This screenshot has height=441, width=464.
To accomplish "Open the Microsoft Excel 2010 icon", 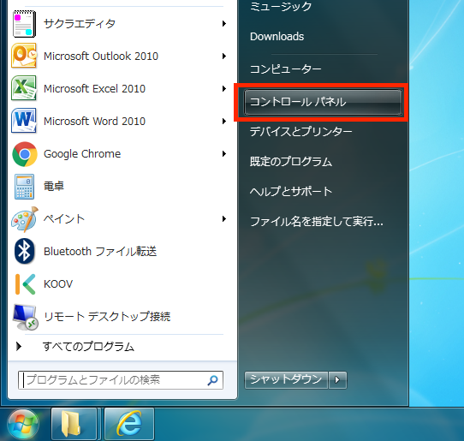I will 24,88.
